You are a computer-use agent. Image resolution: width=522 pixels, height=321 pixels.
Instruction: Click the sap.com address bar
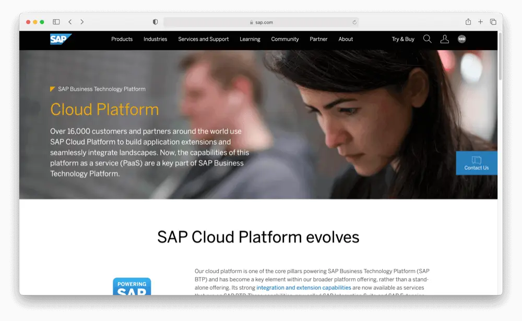click(x=261, y=22)
